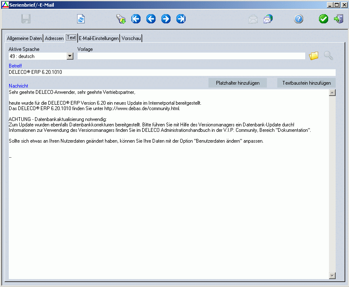Show the Vorschau tab
Image resolution: width=349 pixels, height=287 pixels.
click(x=131, y=38)
